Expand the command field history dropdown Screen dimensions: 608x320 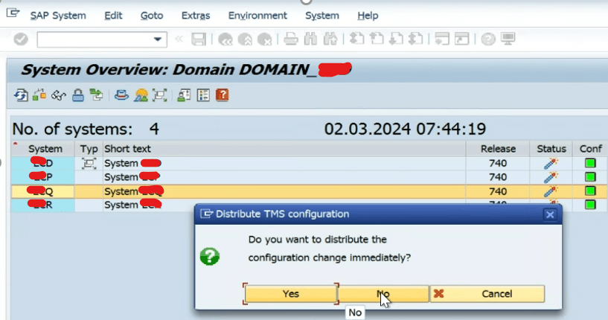tap(158, 39)
